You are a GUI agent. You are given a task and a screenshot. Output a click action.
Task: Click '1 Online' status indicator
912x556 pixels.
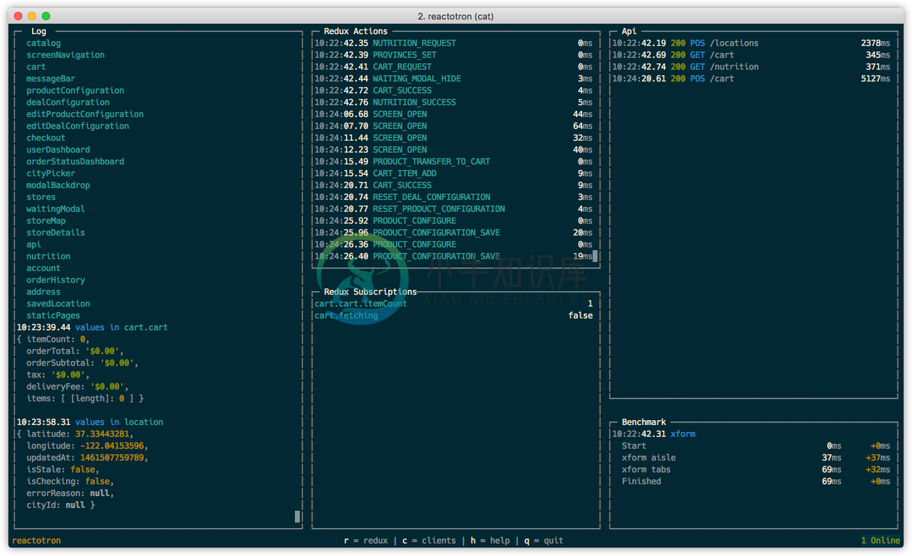point(881,541)
